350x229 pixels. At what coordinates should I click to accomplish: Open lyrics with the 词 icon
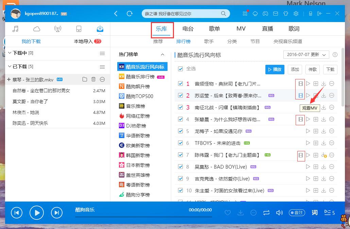[315, 212]
